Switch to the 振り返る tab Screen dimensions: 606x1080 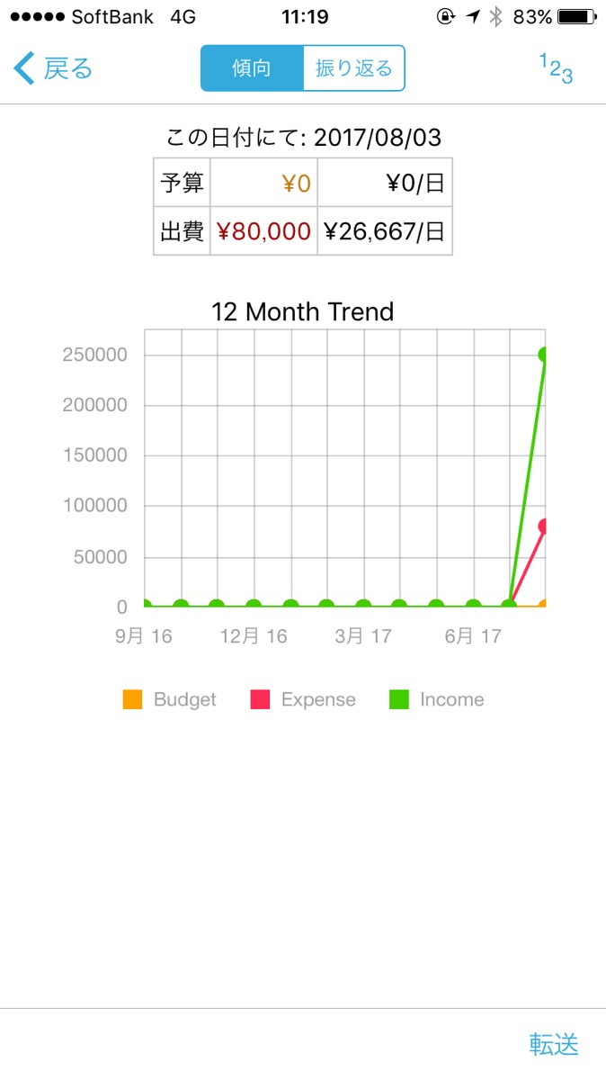[354, 68]
